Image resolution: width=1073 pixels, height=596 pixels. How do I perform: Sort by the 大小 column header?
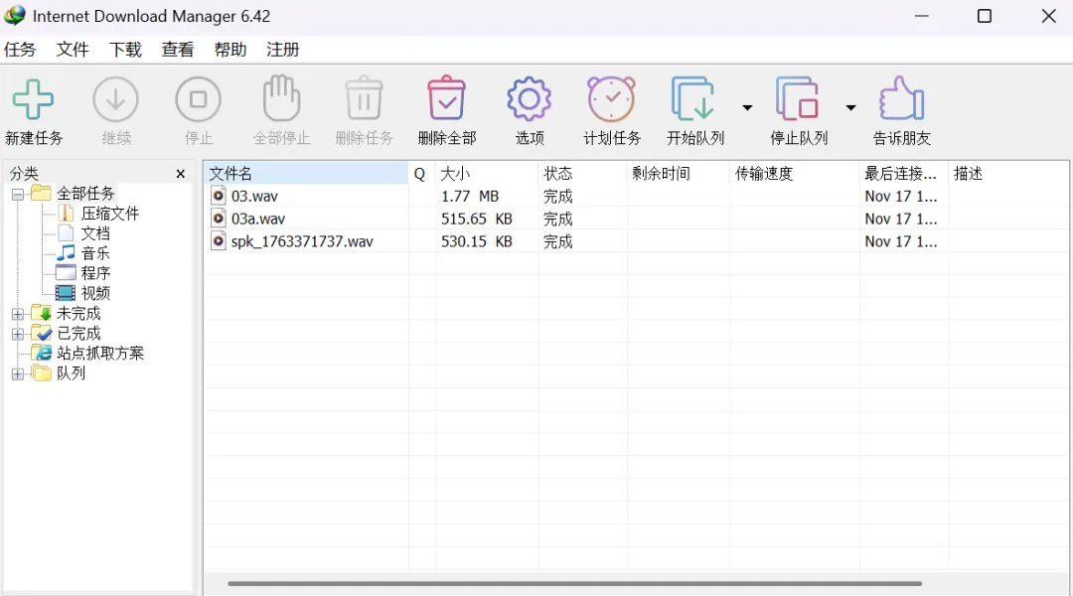click(x=487, y=174)
